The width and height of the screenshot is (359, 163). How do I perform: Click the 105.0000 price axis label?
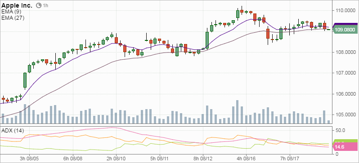pos(346,115)
